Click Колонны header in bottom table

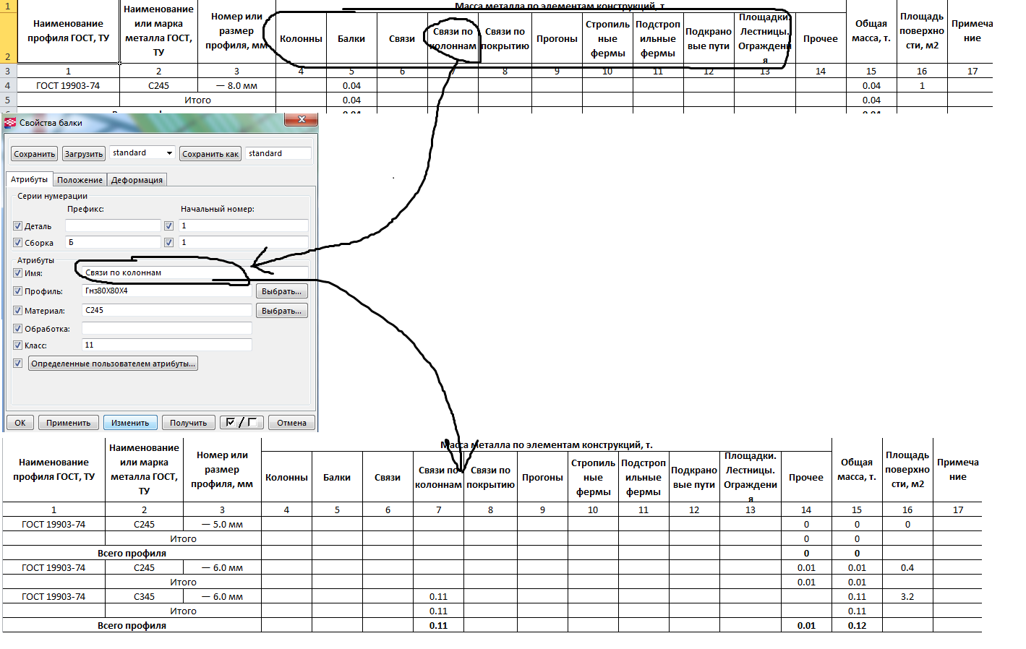(286, 477)
